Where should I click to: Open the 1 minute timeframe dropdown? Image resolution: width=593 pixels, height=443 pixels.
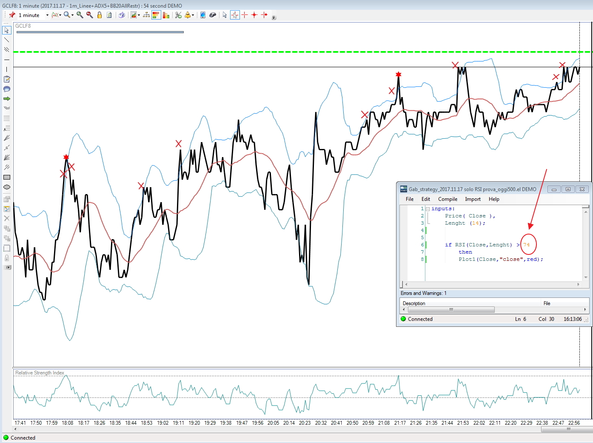pyautogui.click(x=47, y=15)
